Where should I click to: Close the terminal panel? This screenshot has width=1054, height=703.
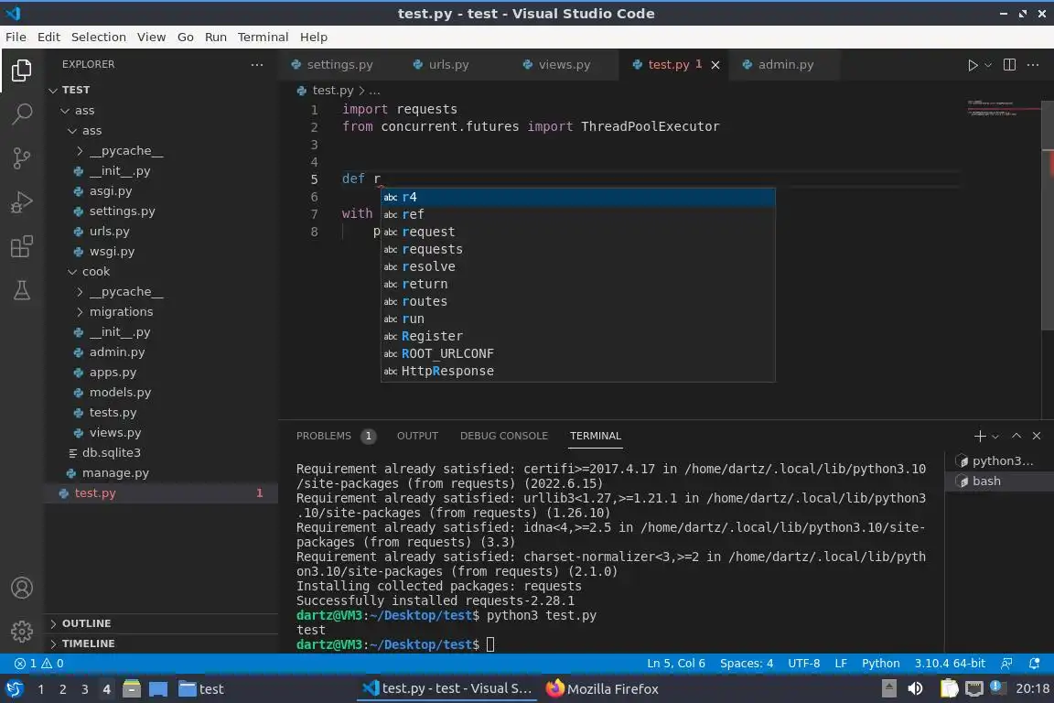(x=1037, y=436)
